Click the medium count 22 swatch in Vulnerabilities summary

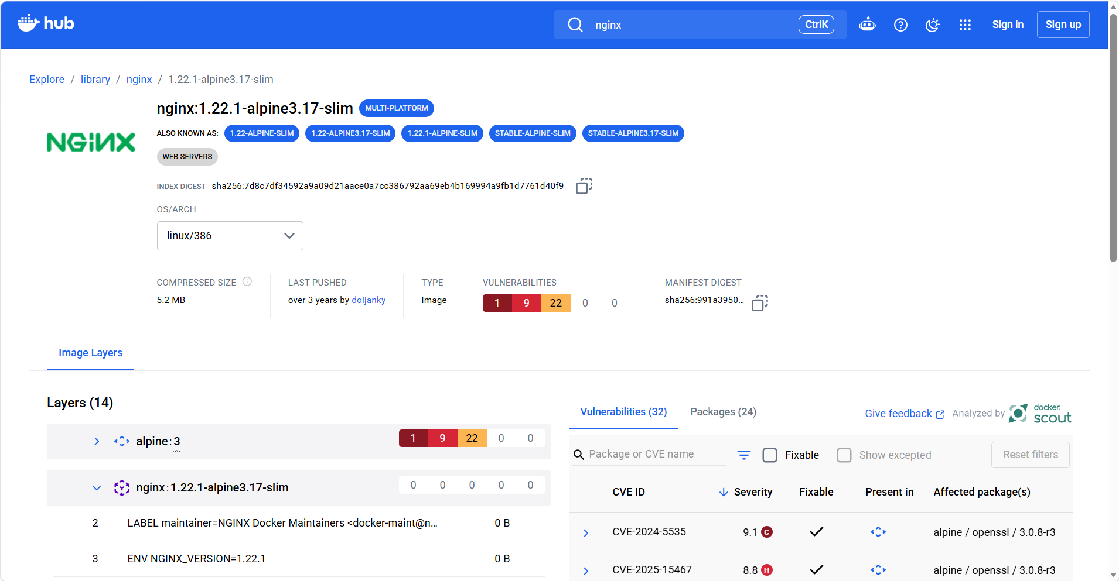[556, 303]
